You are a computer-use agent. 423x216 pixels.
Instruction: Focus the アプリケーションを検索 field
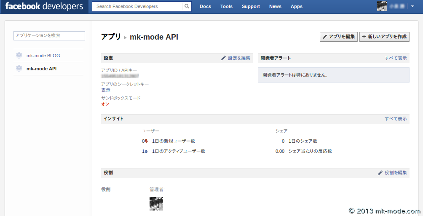click(x=49, y=36)
